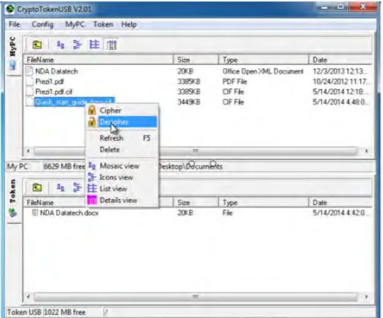Click the MyPC vertical sidebar tab
Image resolution: width=383 pixels, height=318 pixels.
point(13,54)
